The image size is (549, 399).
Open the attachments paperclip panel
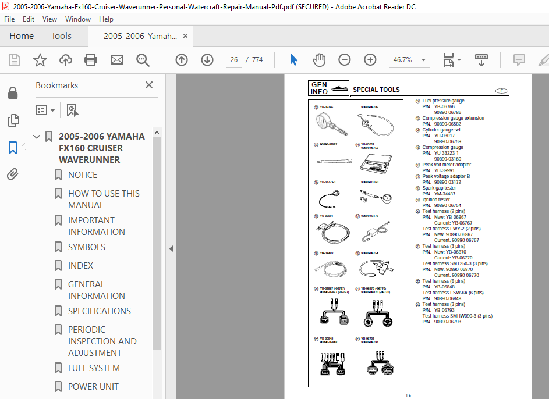point(13,174)
